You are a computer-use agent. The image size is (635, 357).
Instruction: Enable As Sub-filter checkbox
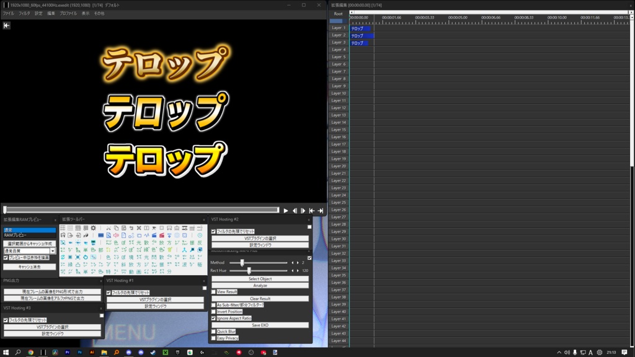pos(213,305)
